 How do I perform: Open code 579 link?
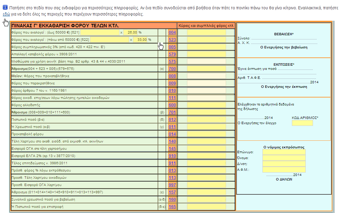(x=172, y=54)
